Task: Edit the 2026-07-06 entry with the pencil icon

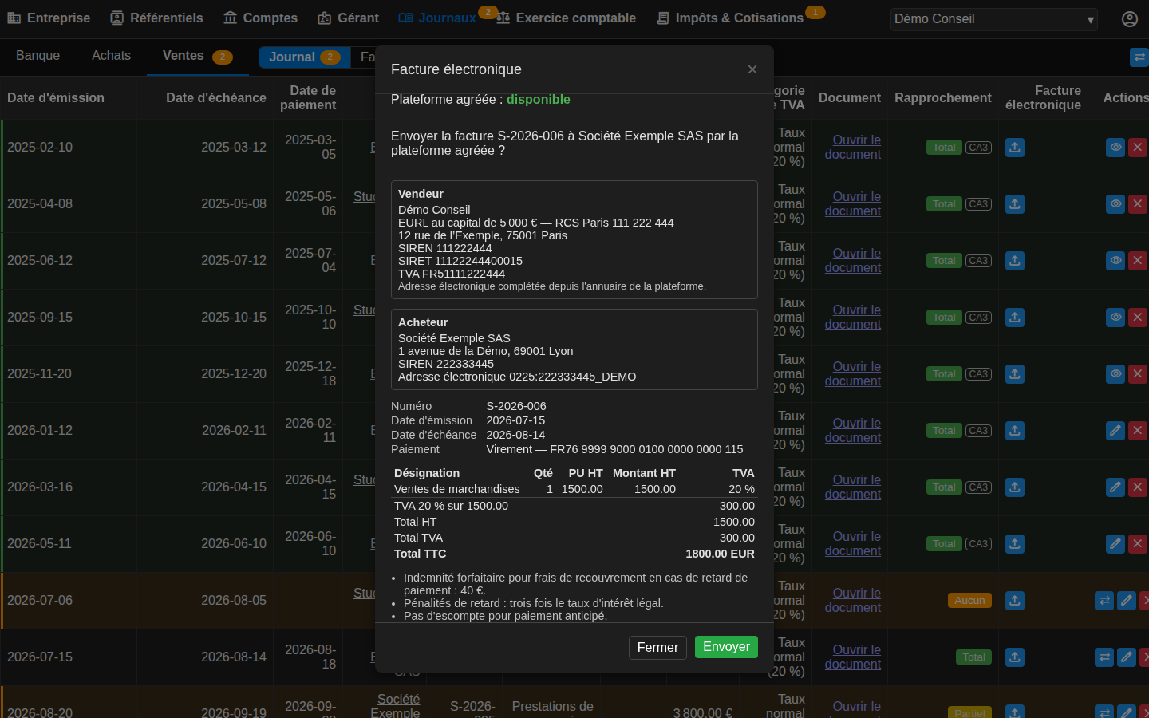Action: pos(1126,601)
